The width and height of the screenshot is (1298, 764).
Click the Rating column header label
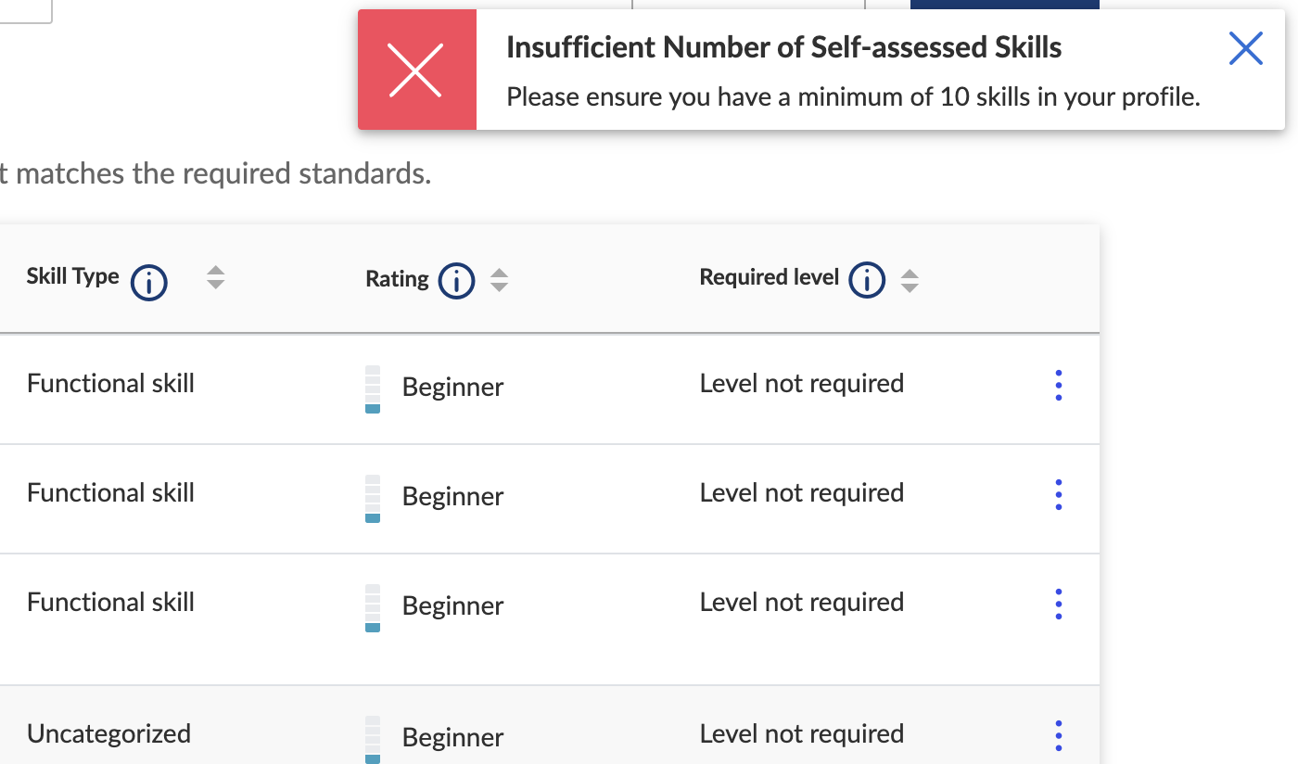397,279
